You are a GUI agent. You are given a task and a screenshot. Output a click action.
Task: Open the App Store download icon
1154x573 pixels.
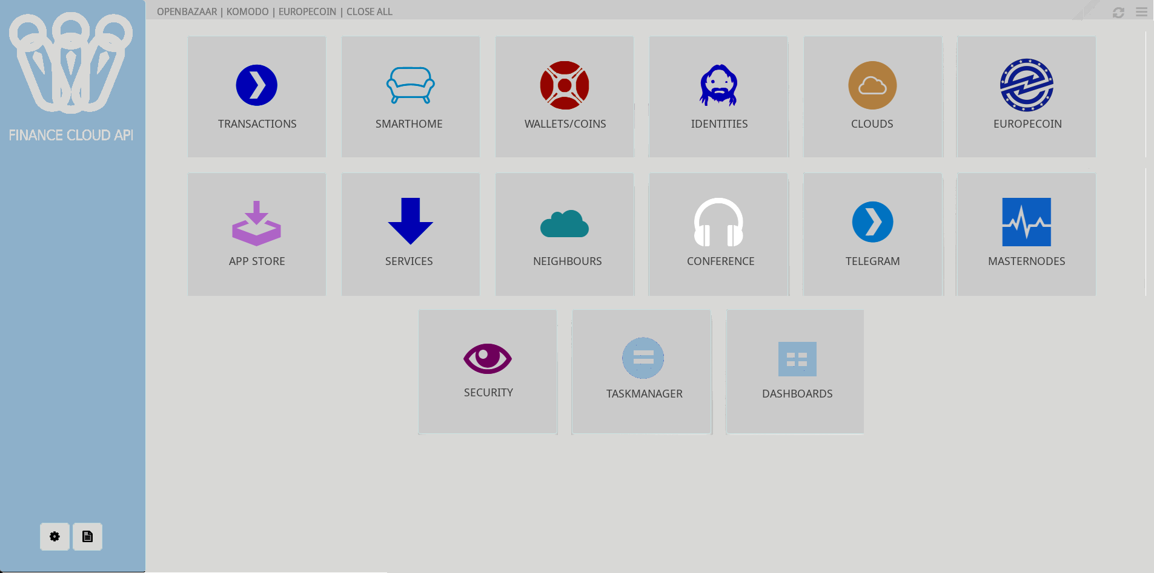click(257, 223)
